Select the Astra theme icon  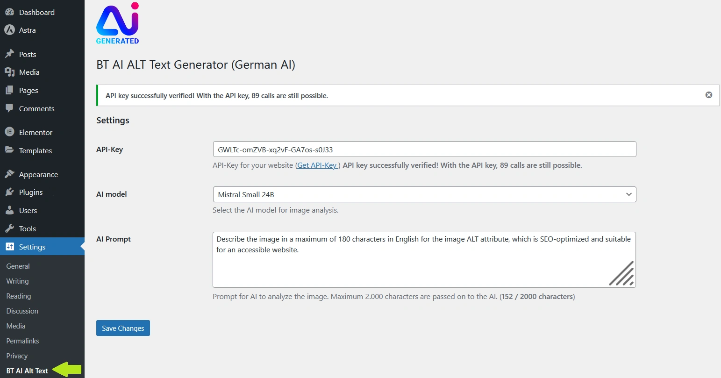10,30
